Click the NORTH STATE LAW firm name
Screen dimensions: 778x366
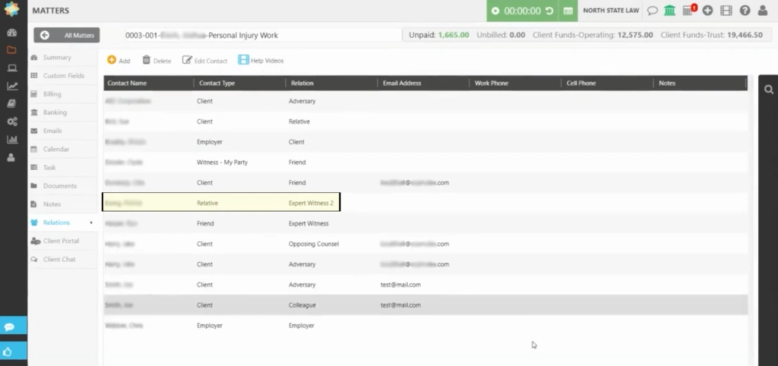(611, 11)
